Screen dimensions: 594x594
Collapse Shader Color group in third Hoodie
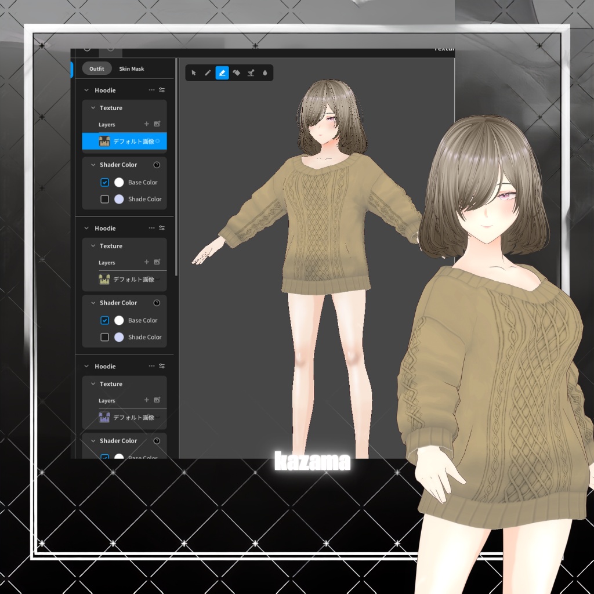click(x=93, y=441)
